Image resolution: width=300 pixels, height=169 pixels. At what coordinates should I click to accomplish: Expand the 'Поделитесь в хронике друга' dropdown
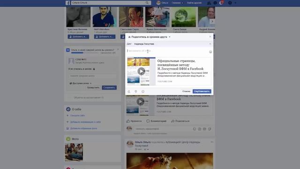[149, 37]
